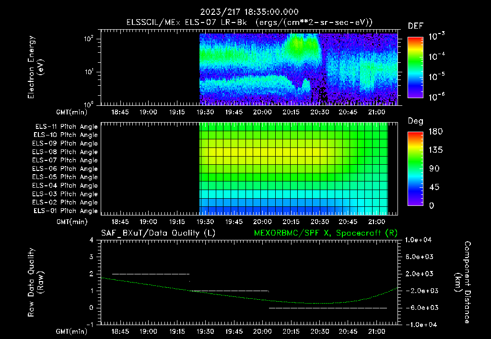Image resolution: width=491 pixels, height=339 pixels.
Task: Click the SAF_BXuT/Data Quality (L) title
Action: pyautogui.click(x=158, y=233)
